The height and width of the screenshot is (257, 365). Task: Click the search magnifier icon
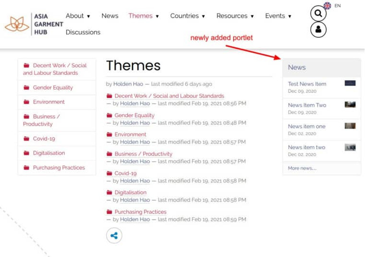coord(318,13)
